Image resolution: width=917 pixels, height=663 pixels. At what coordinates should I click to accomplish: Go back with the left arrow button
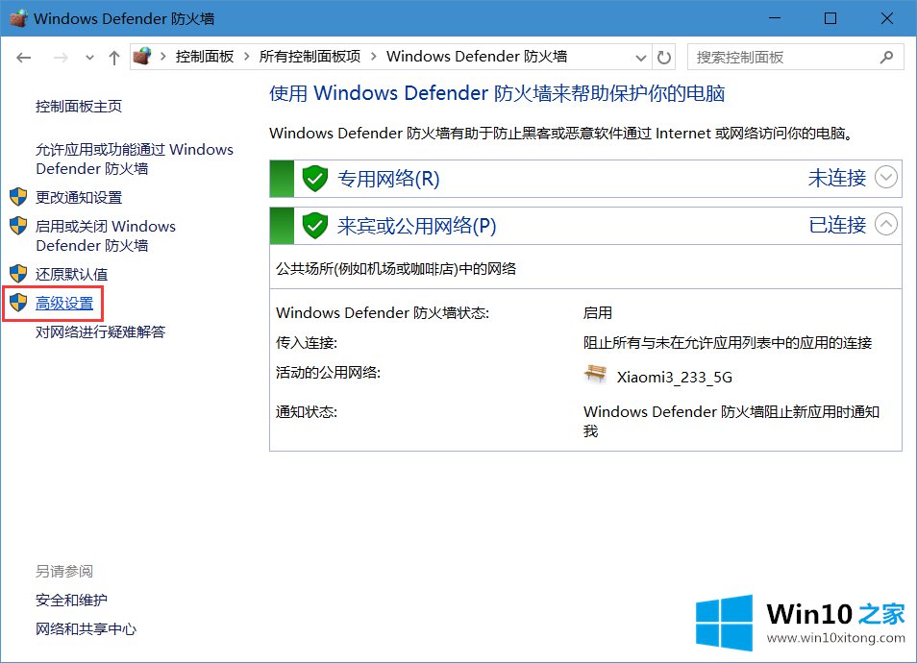23,58
